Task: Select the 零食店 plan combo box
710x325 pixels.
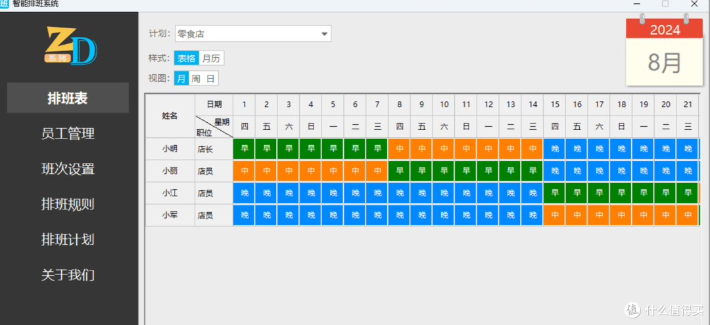Action: tap(253, 34)
